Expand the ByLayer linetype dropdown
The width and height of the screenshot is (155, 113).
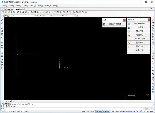74,16
